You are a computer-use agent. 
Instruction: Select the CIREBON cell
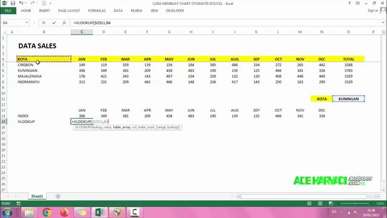click(x=44, y=65)
